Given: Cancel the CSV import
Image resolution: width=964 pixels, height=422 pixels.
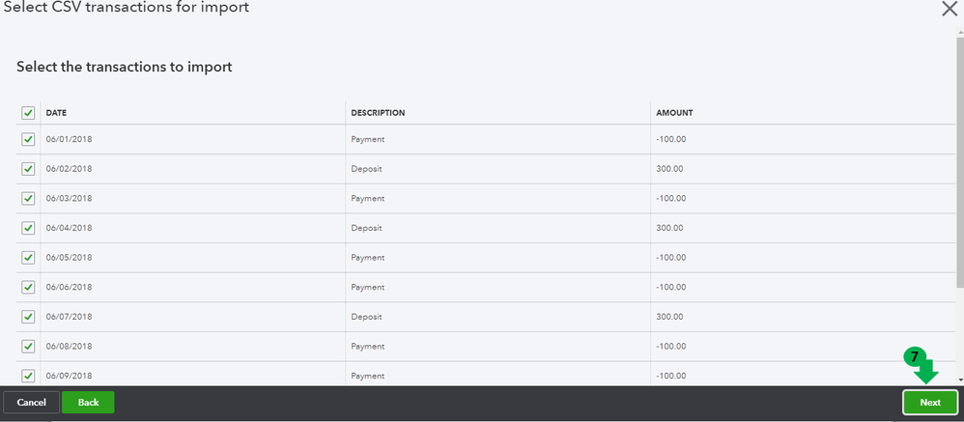Looking at the screenshot, I should [31, 403].
